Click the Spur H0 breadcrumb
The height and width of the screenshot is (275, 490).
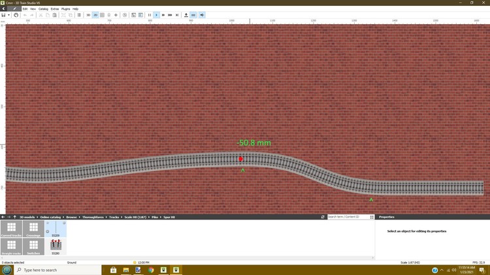tap(169, 217)
